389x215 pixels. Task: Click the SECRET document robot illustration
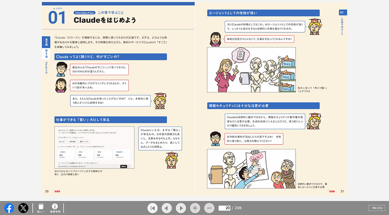[x=251, y=169]
